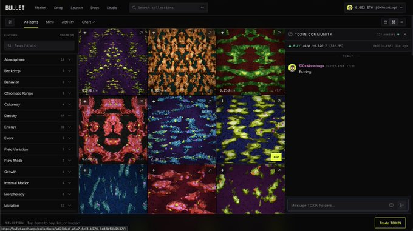Click the 0xMoonbags avatar in chat
This screenshot has width=413, height=231.
pyautogui.click(x=292, y=68)
